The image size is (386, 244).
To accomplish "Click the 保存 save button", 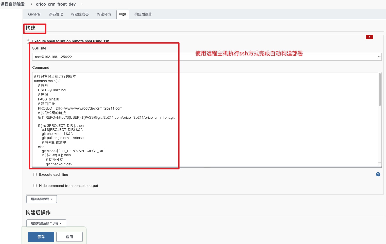I will (41, 237).
